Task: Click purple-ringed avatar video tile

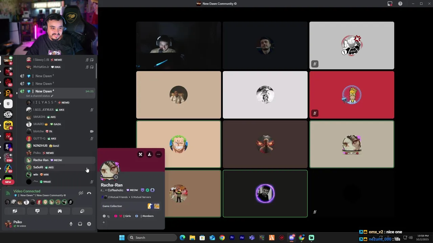Action: 265,194
